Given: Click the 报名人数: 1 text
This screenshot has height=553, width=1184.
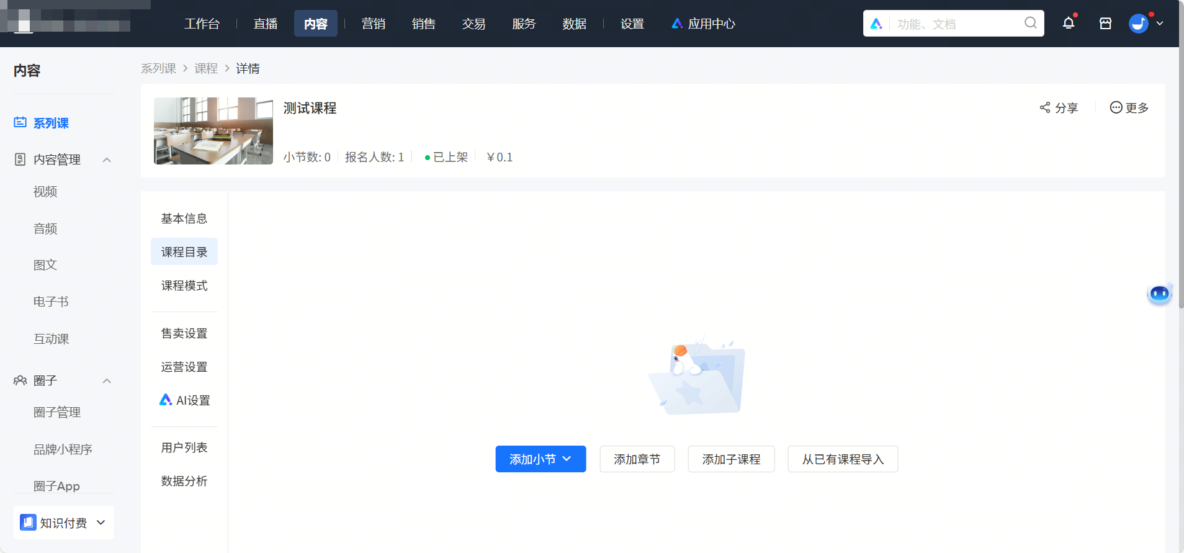Looking at the screenshot, I should click(x=374, y=157).
